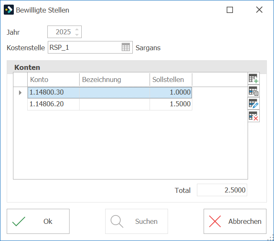Screen dimensions: 274x241
Task: Select the account cell 1.14800.30
Action: pos(54,92)
